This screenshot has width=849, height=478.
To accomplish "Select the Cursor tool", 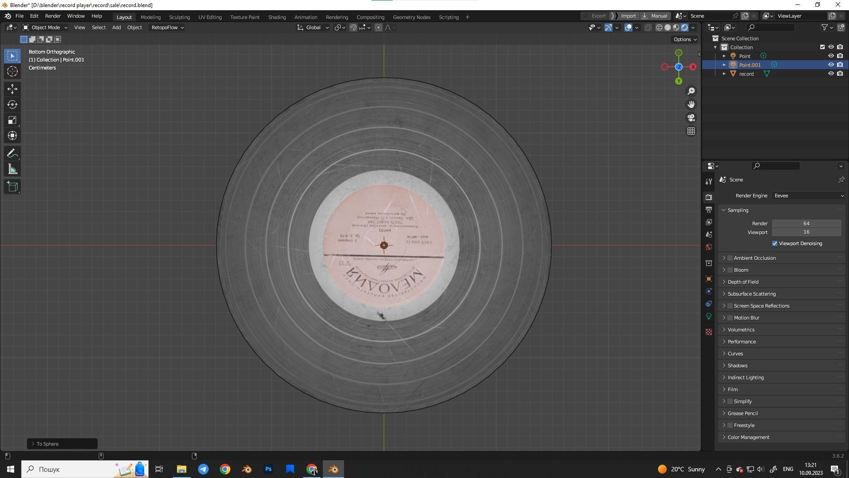I will click(x=12, y=71).
